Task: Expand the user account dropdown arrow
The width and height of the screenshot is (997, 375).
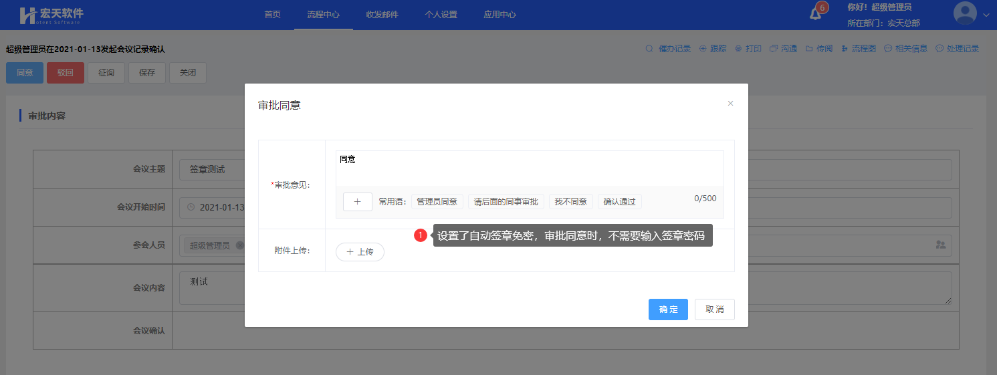Action: (986, 14)
